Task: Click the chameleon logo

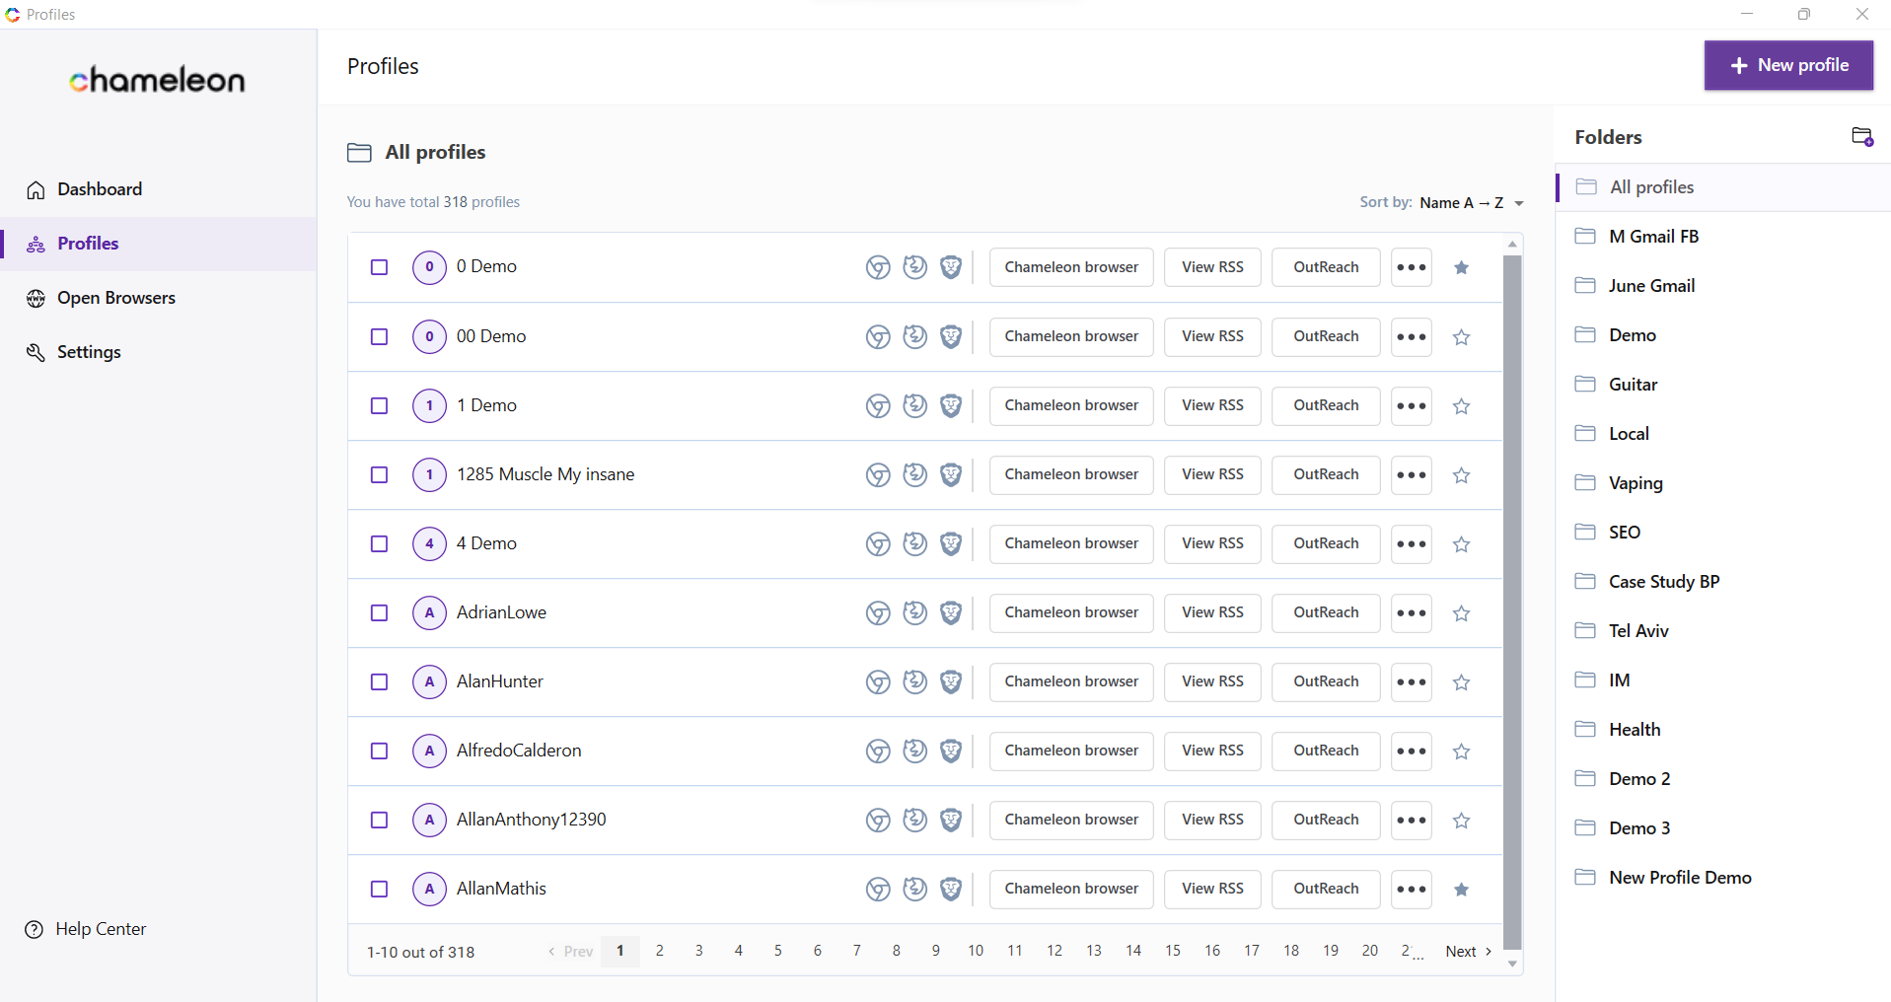Action: (157, 80)
